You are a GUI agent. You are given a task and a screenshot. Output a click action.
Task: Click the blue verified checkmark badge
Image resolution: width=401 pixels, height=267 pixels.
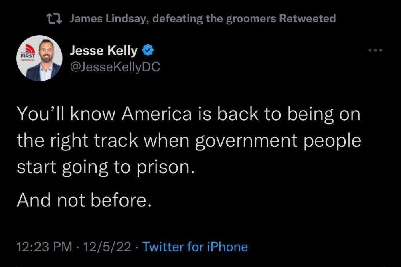pyautogui.click(x=148, y=50)
